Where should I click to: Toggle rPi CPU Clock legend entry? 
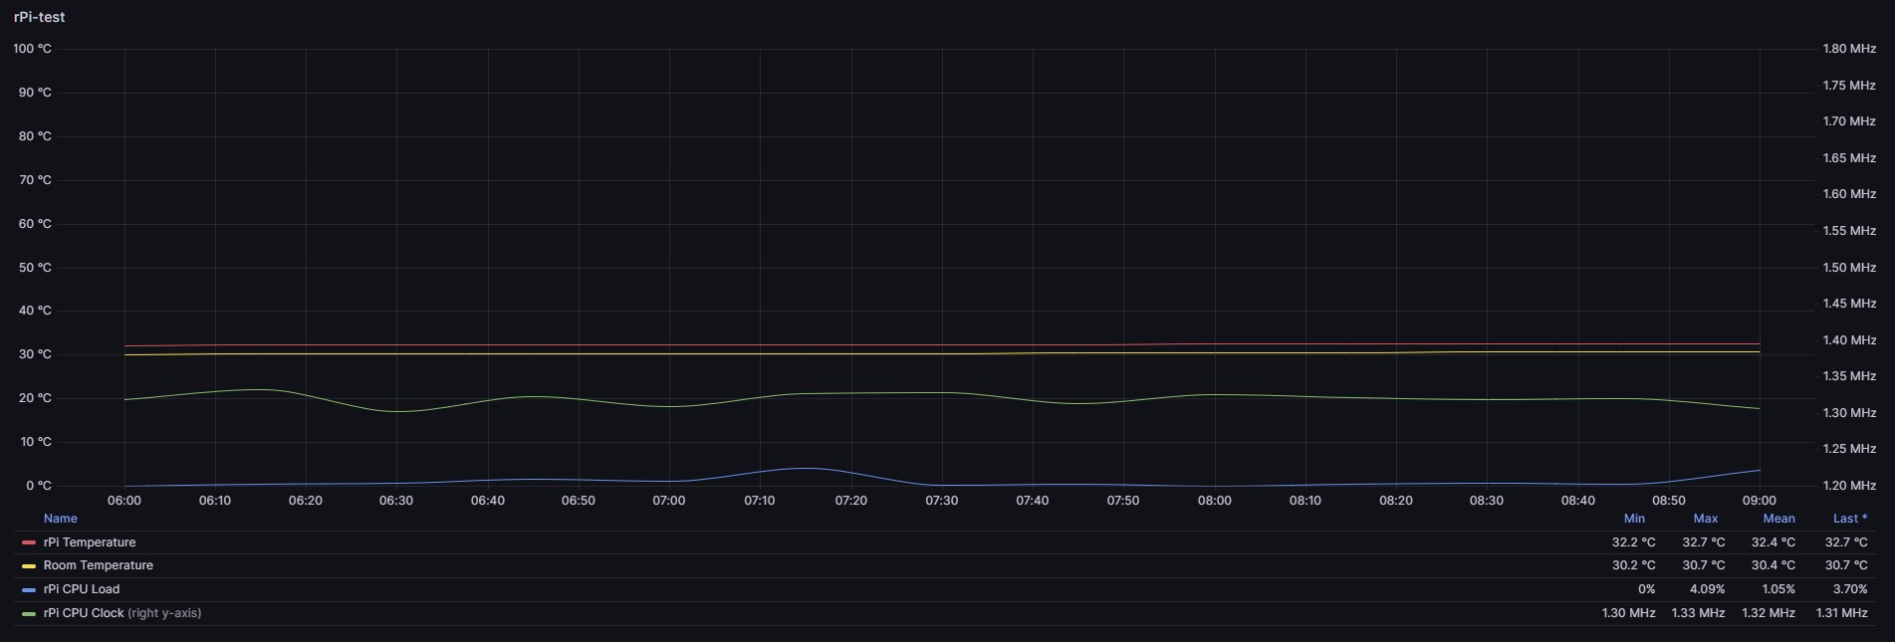[84, 613]
